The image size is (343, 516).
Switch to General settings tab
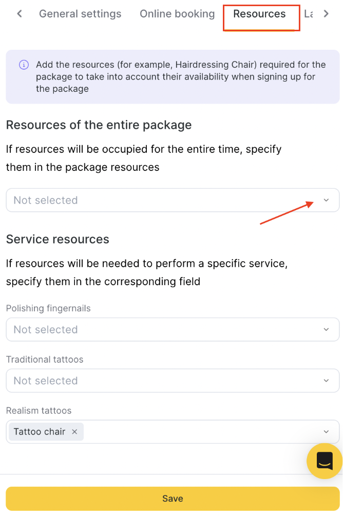(80, 14)
